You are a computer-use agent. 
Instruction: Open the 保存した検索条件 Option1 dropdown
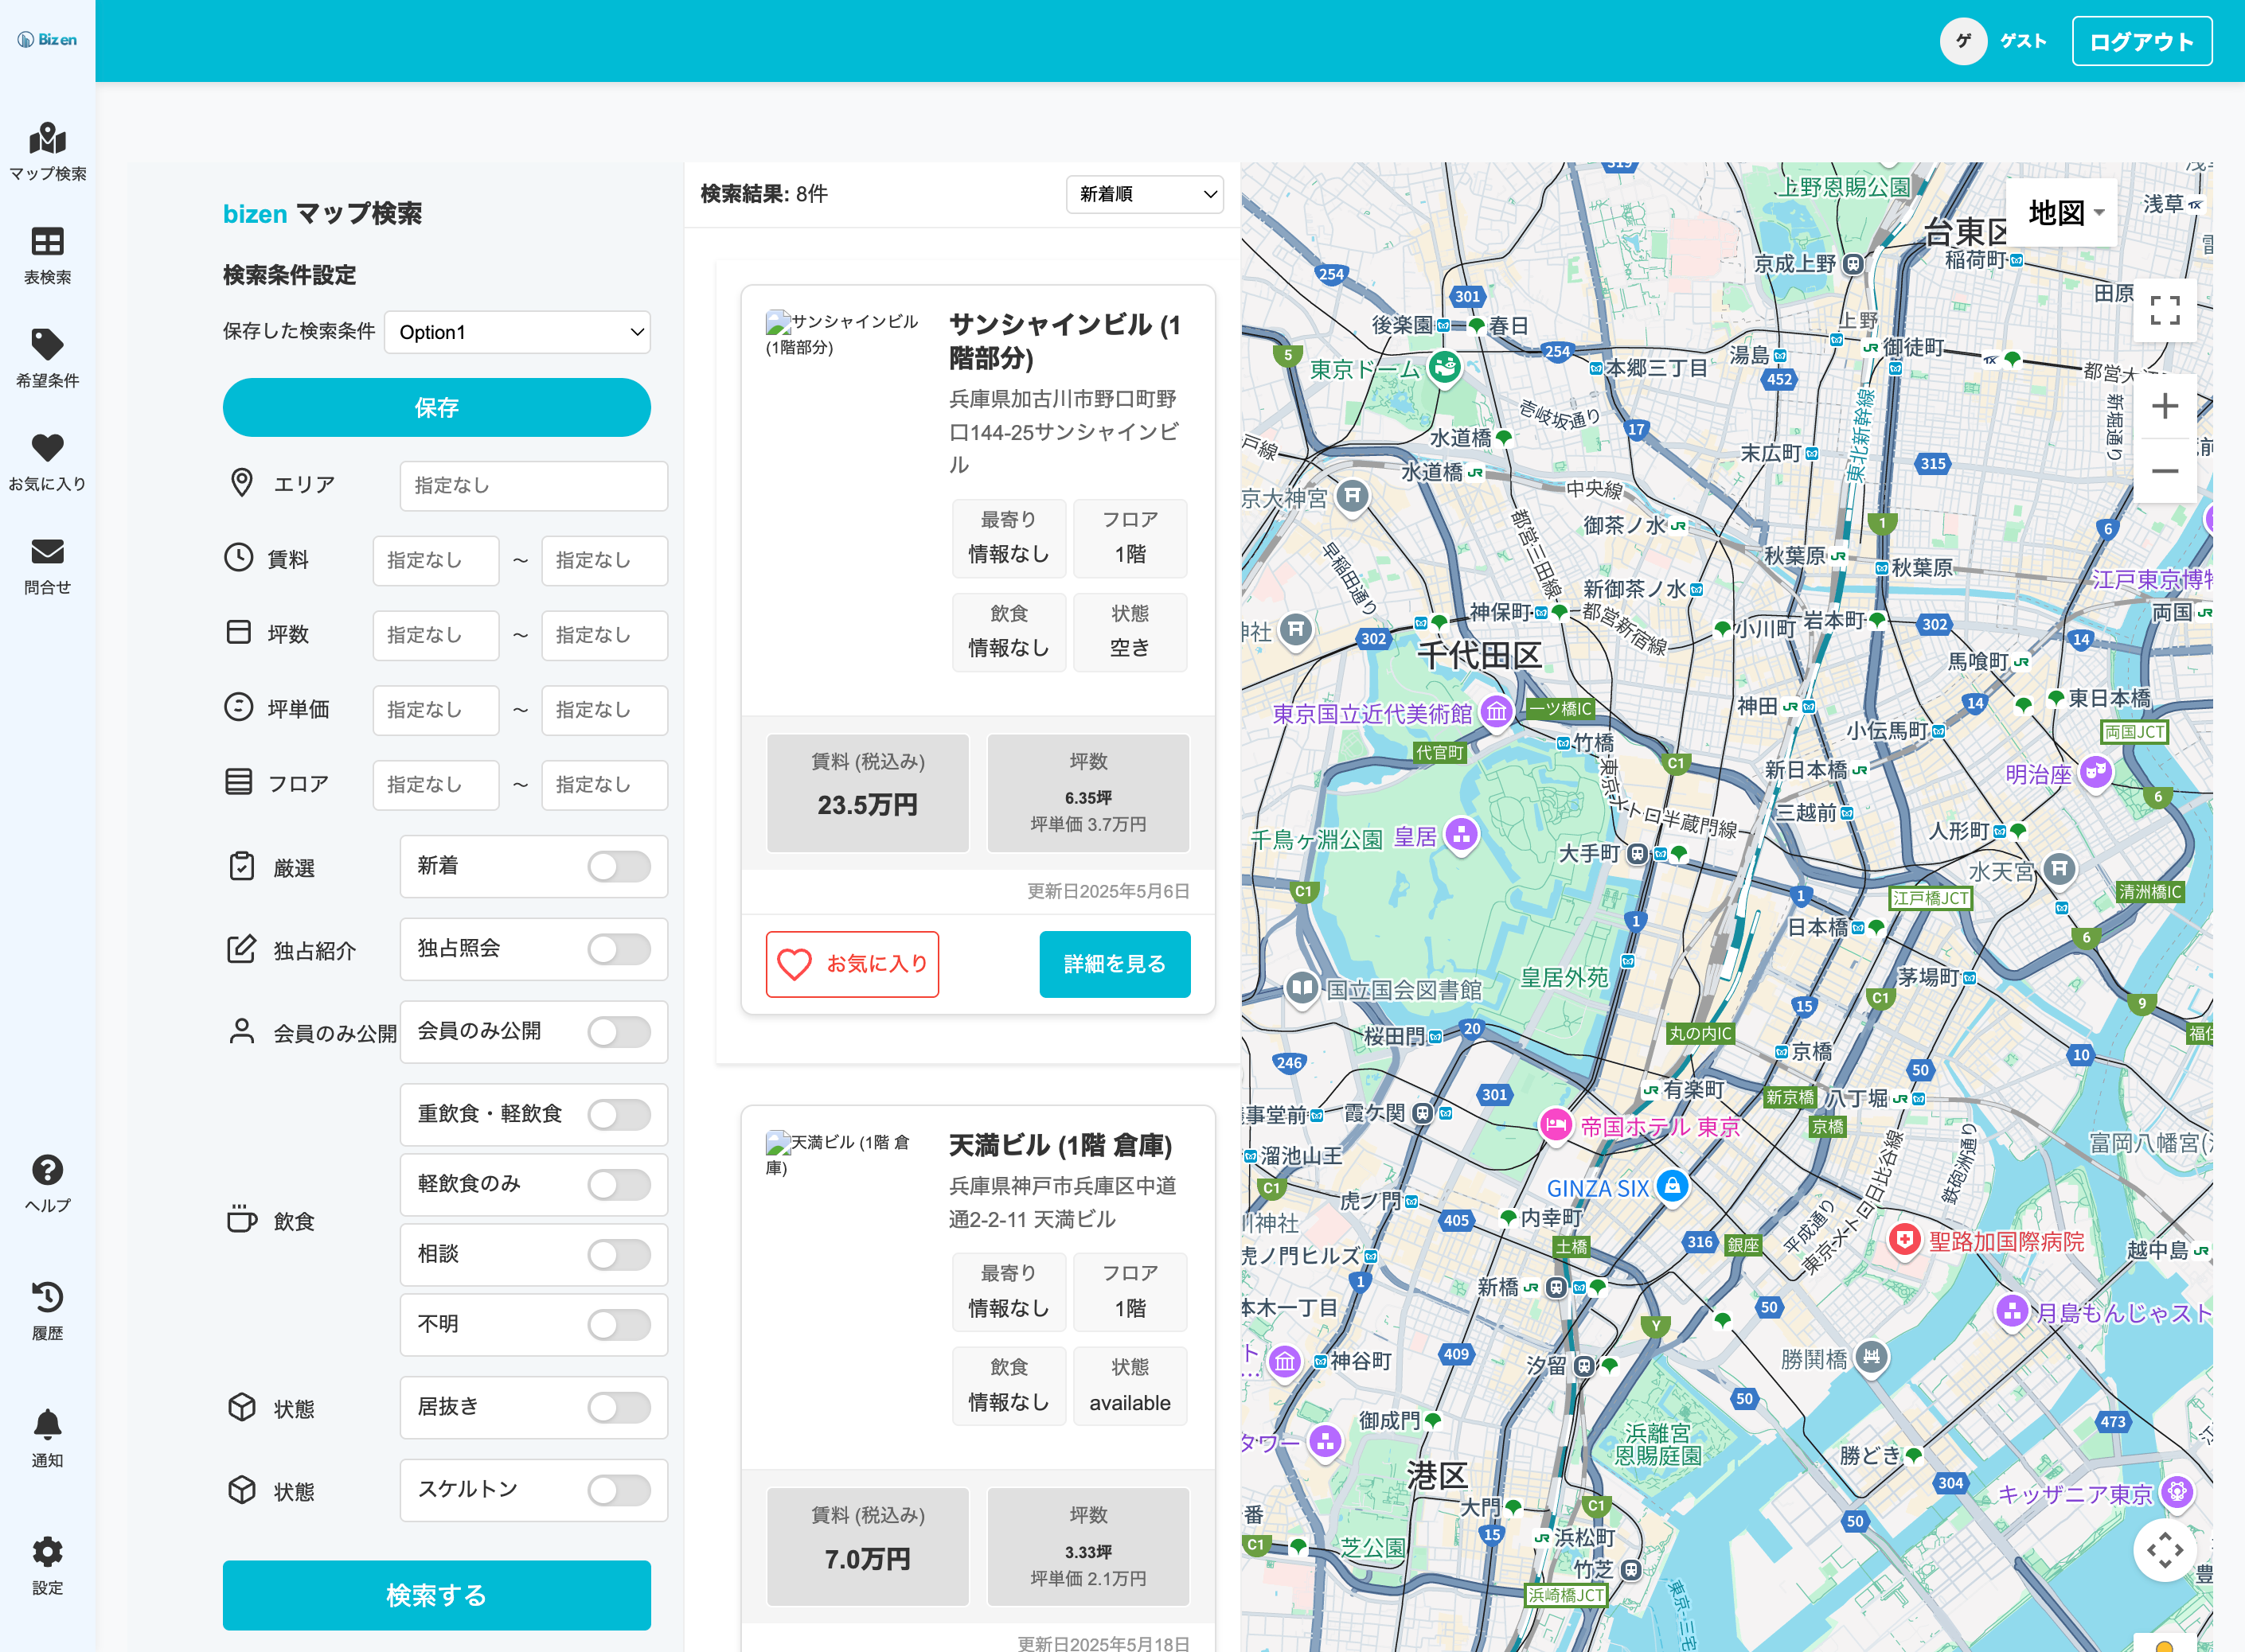517,332
